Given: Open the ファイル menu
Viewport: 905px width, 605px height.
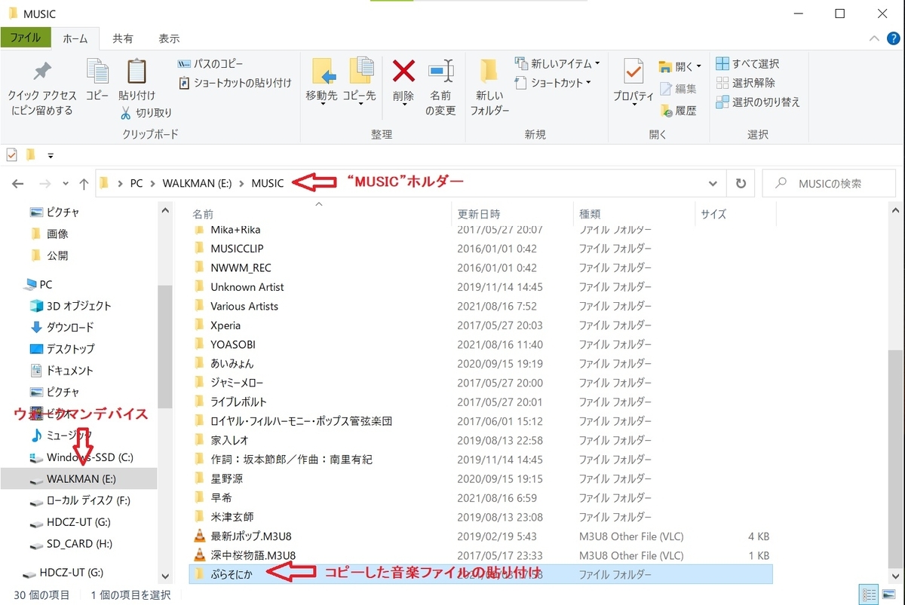Looking at the screenshot, I should (26, 38).
